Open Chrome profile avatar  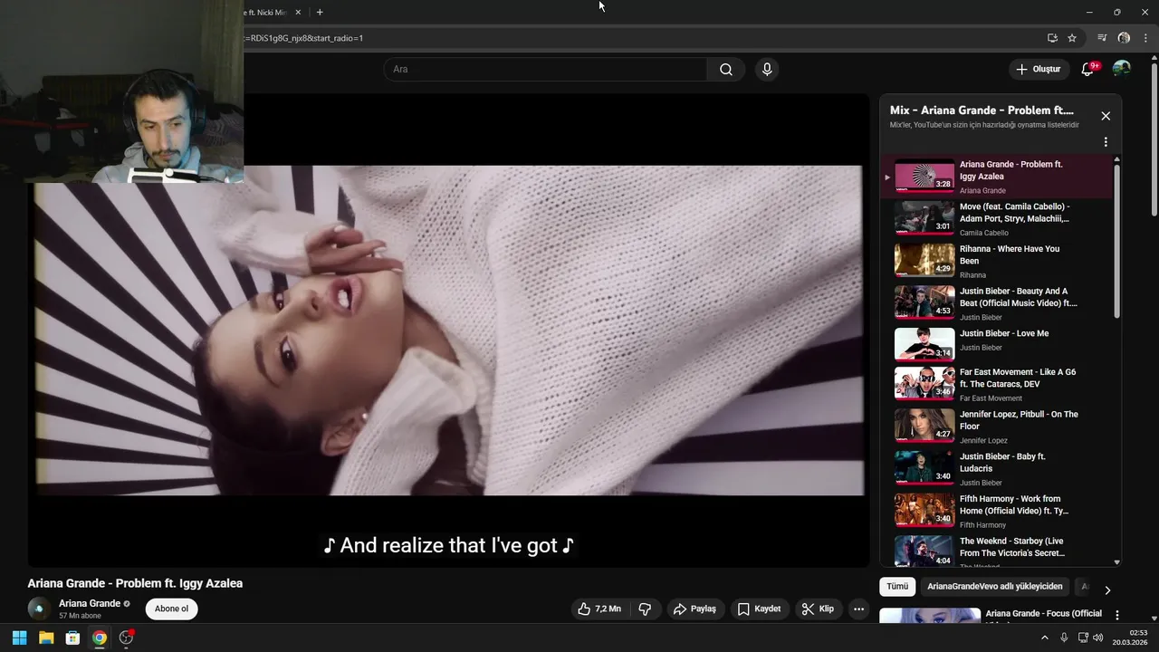coord(1124,38)
